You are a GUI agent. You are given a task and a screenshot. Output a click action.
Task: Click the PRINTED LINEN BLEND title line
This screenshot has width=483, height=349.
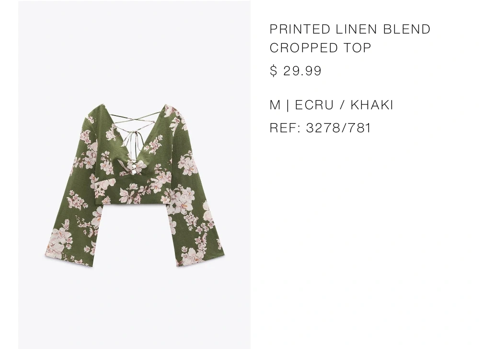pyautogui.click(x=350, y=29)
